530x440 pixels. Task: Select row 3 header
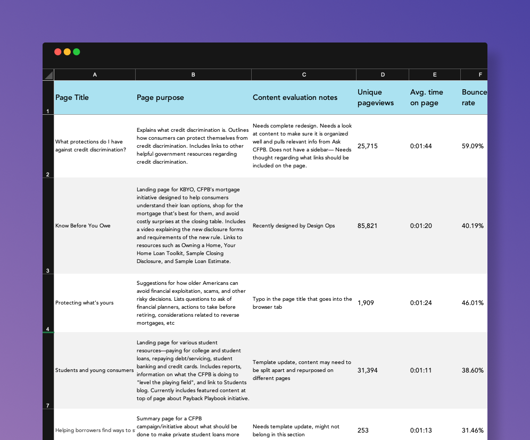point(48,226)
